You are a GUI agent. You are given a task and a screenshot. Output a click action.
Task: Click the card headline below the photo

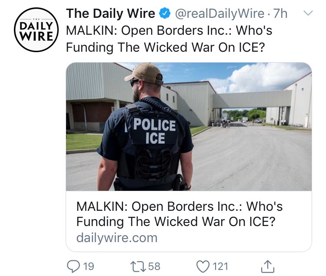tap(180, 214)
